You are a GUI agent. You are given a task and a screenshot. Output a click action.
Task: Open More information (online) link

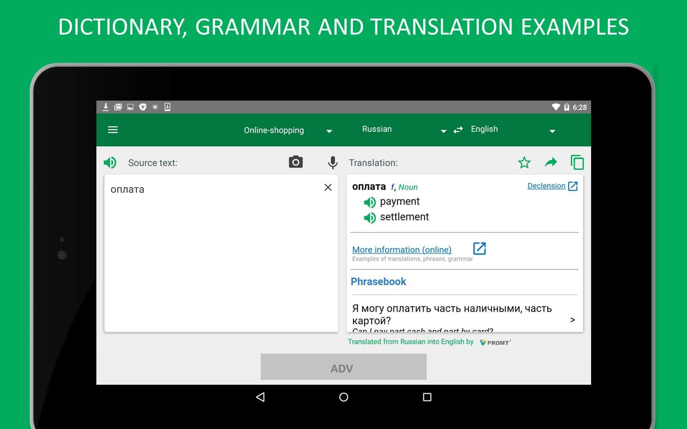(x=402, y=249)
